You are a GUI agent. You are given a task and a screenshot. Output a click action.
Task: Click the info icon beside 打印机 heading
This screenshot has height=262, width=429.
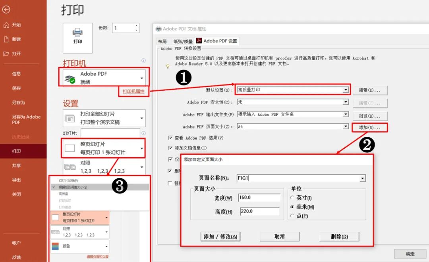point(143,61)
